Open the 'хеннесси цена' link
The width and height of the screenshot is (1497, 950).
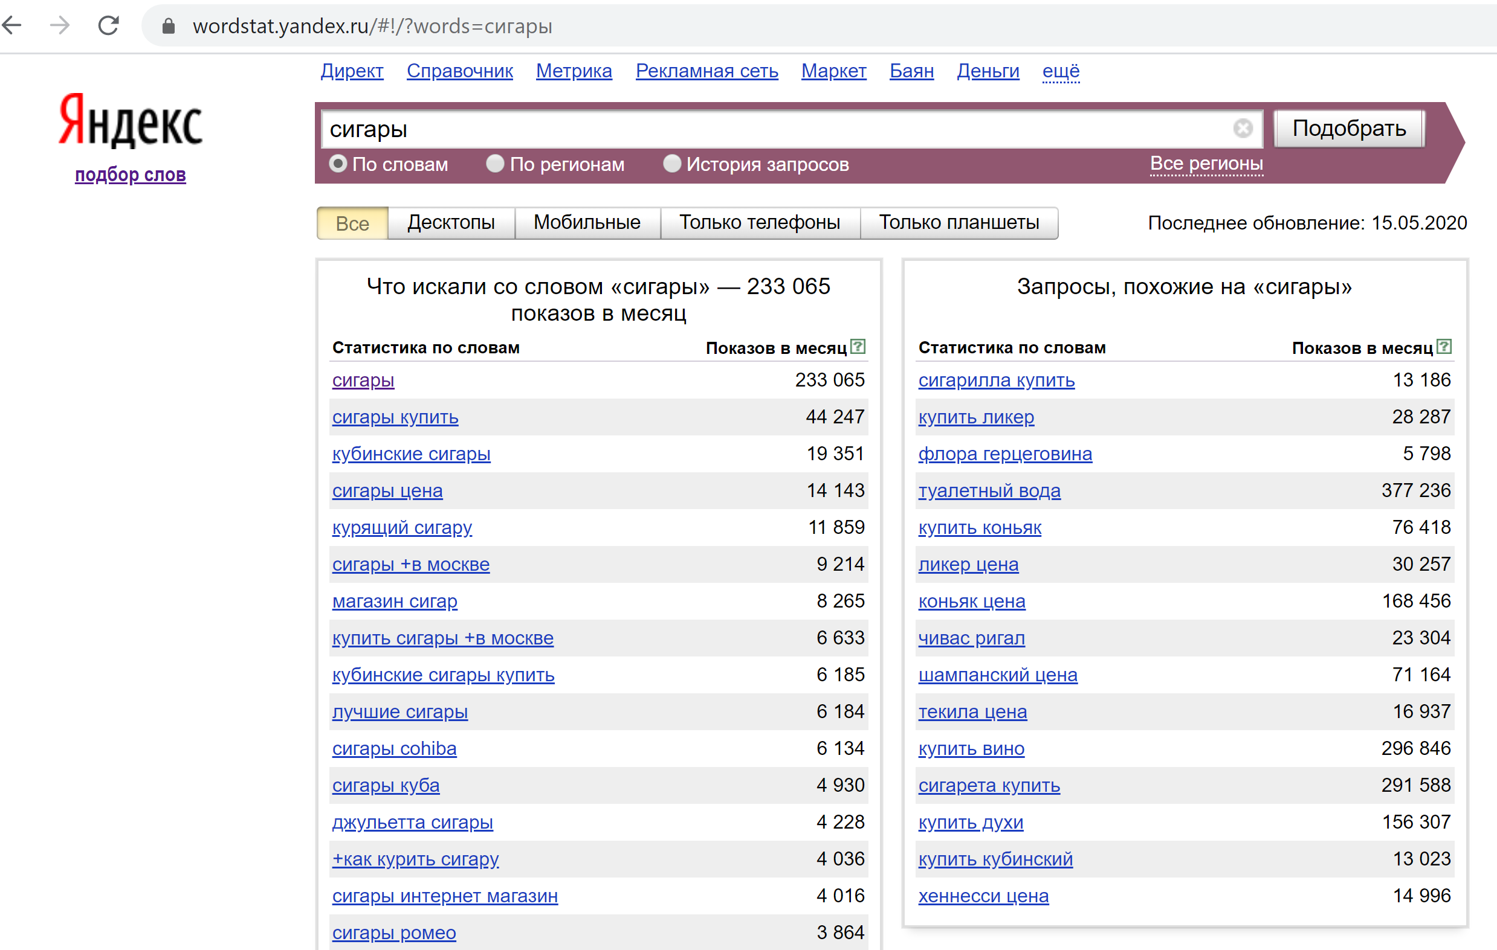(983, 896)
